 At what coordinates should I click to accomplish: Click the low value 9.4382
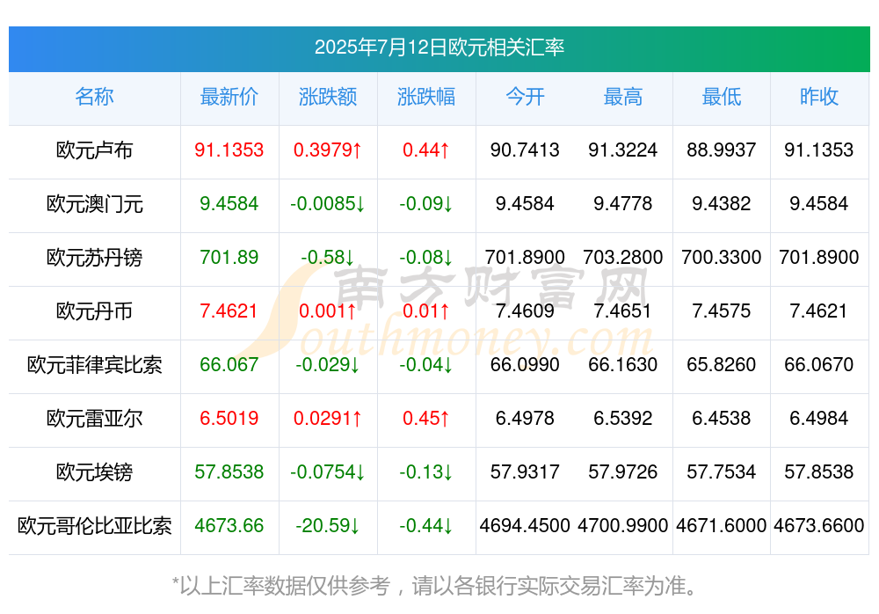(722, 204)
